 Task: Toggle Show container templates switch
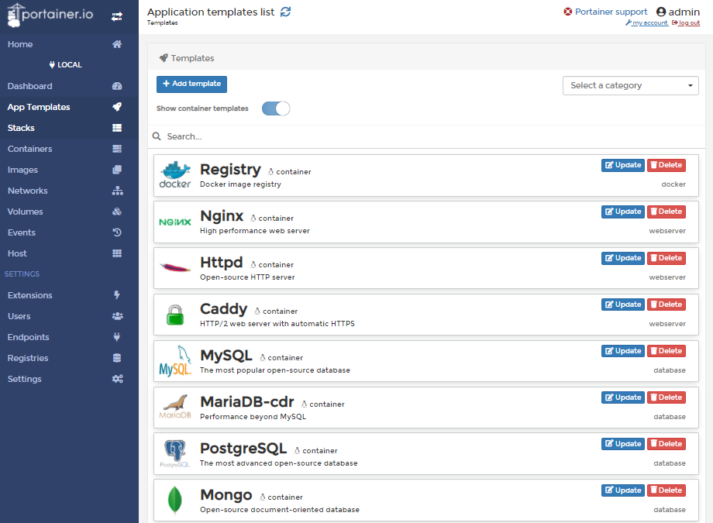click(276, 108)
